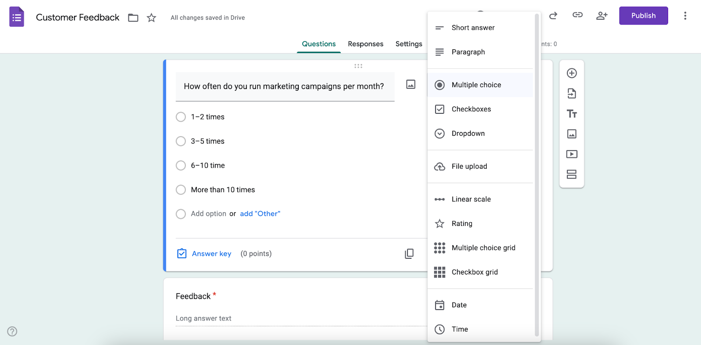The height and width of the screenshot is (345, 701).
Task: Select the 3–5 times radio button
Action: [x=181, y=141]
